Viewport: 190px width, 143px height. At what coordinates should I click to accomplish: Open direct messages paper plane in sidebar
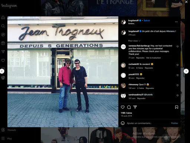[3, 51]
